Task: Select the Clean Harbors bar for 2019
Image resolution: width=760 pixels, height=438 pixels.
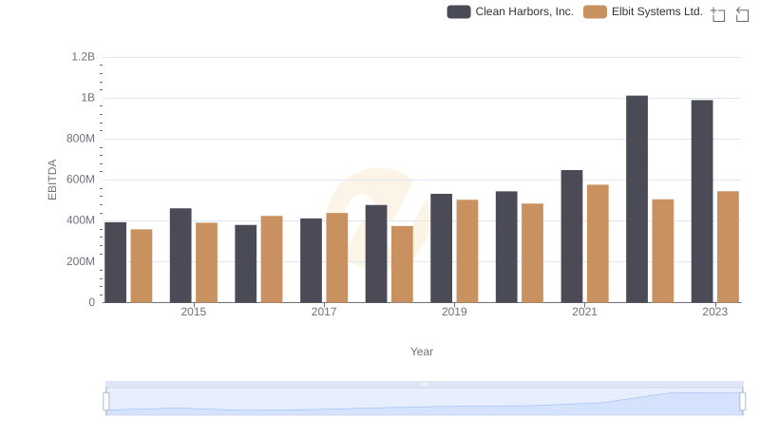Action: tap(441, 248)
